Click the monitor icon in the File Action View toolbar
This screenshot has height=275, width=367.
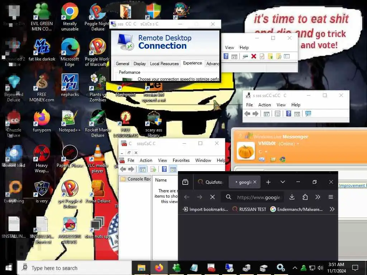coord(308,114)
